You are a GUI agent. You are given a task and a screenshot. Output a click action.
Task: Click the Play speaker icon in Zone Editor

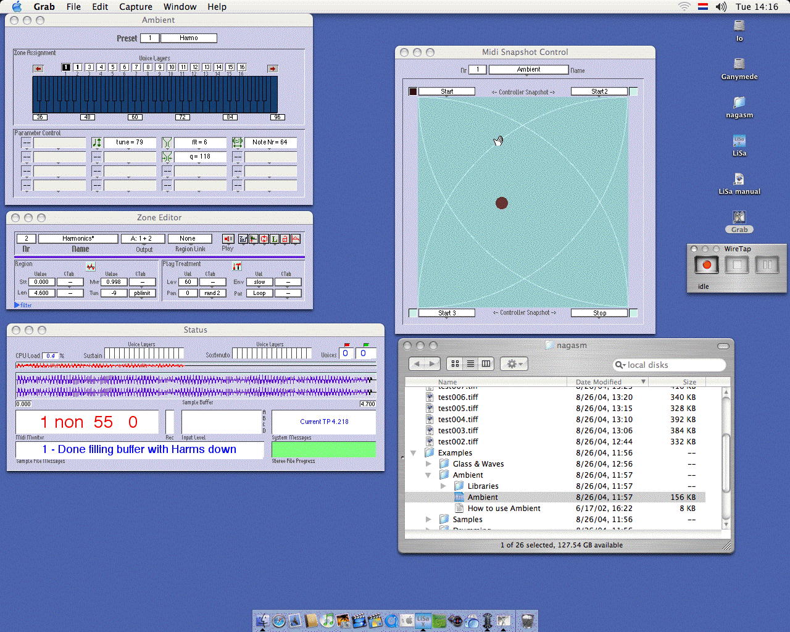228,239
